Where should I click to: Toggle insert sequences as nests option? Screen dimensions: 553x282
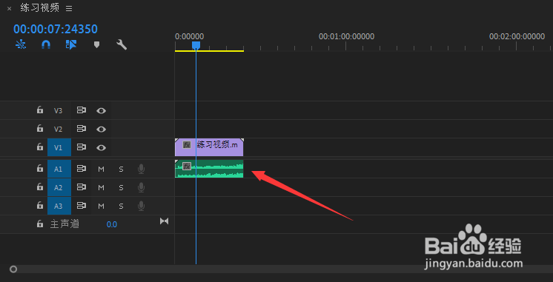(21, 44)
